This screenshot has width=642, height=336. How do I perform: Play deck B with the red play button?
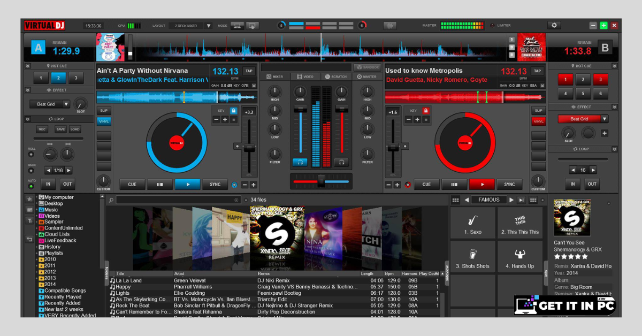pyautogui.click(x=482, y=185)
